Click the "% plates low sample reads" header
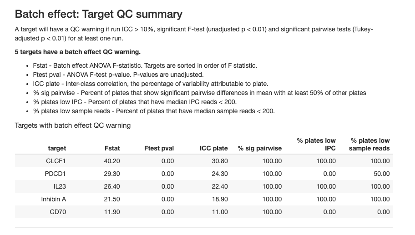 (369, 145)
